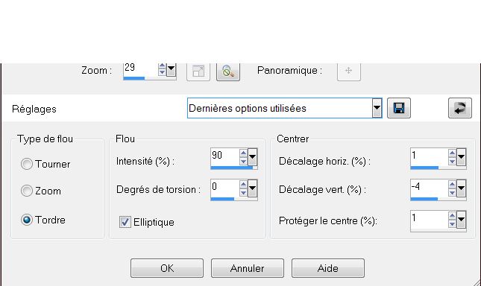Viewport: 481px width, 286px height.
Task: Select the Tordre radio button
Action: pyautogui.click(x=27, y=220)
